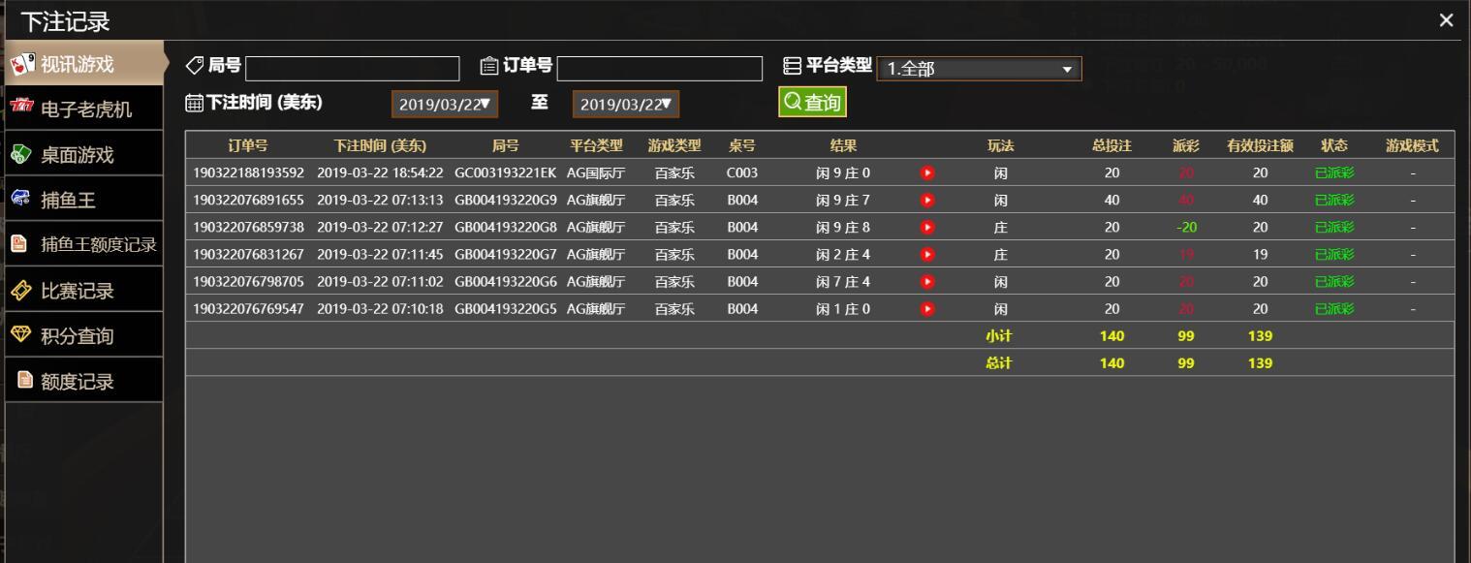Click play icon for round GB004193220G9
Image resolution: width=1471 pixels, height=563 pixels.
click(927, 201)
